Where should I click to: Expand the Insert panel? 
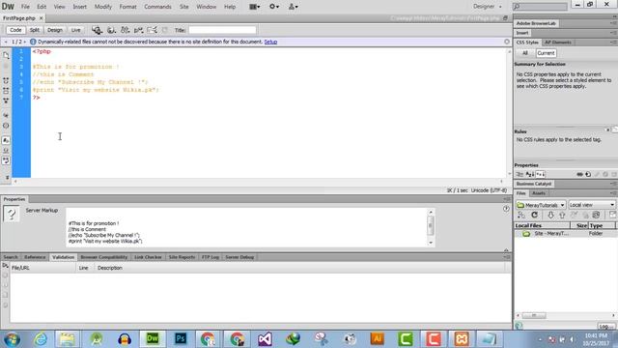tap(522, 33)
